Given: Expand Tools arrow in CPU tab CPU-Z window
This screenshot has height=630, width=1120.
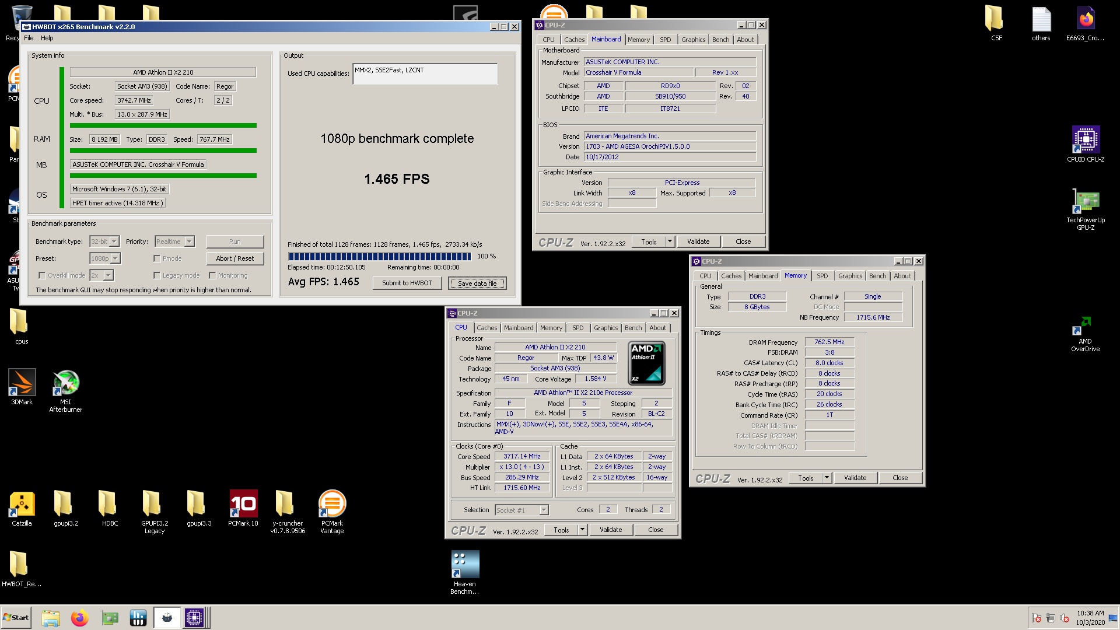Looking at the screenshot, I should 582,530.
